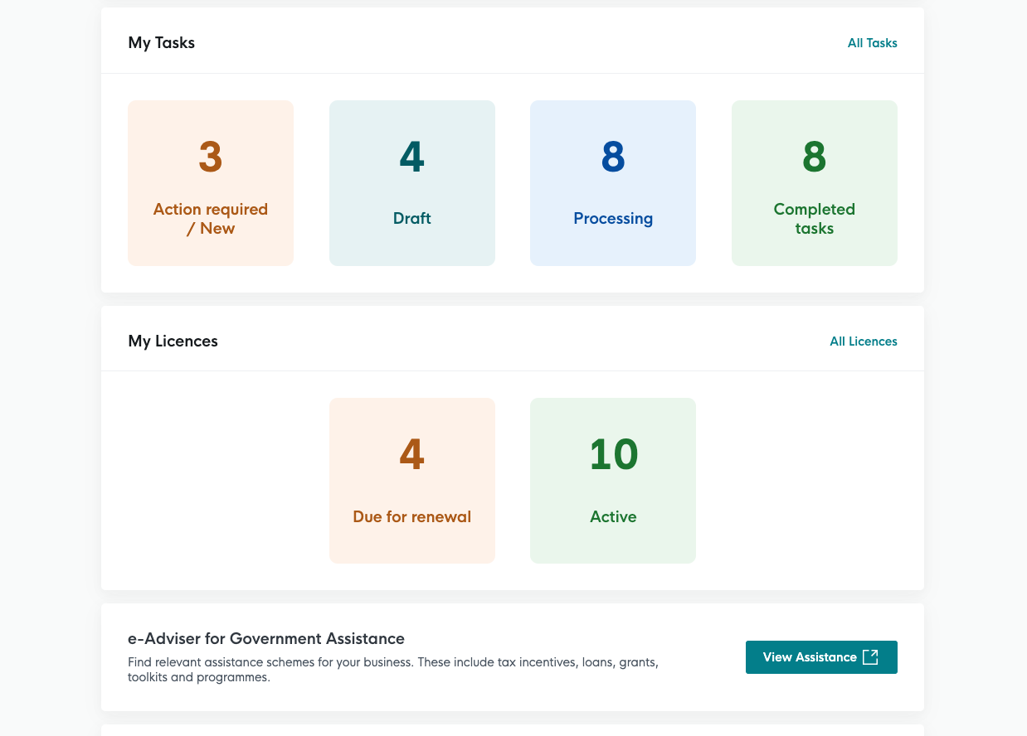Open the All Licences link
Viewport: 1027px width, 736px height.
click(x=864, y=341)
